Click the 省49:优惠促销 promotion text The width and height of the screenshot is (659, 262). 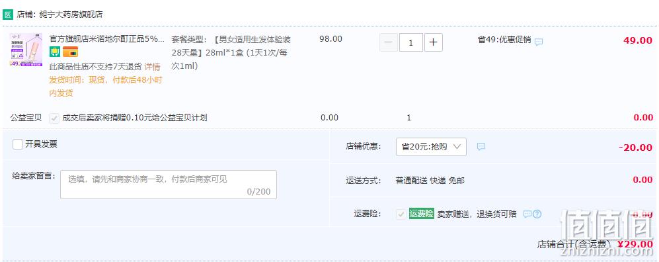click(x=504, y=40)
